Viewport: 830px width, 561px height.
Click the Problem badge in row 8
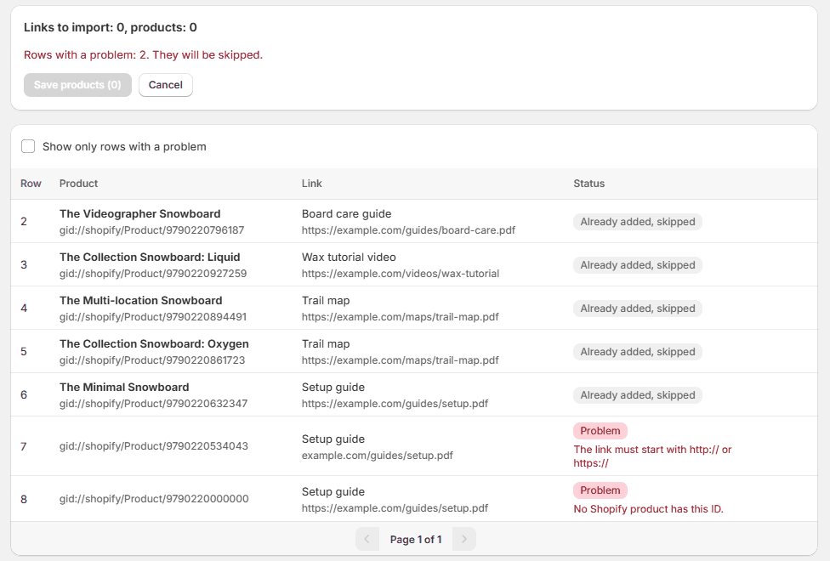pos(600,490)
